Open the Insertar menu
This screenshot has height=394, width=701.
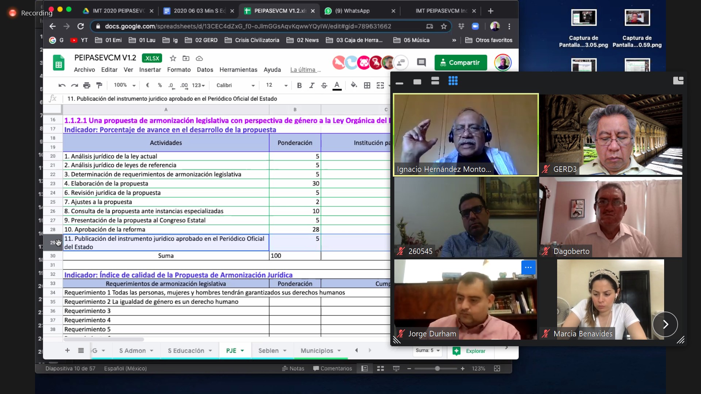150,70
